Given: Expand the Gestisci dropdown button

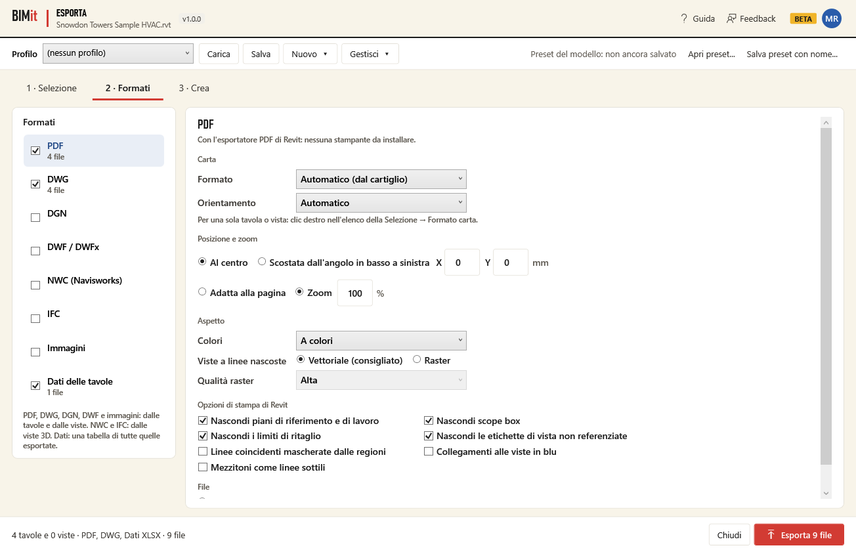Looking at the screenshot, I should click(x=370, y=54).
